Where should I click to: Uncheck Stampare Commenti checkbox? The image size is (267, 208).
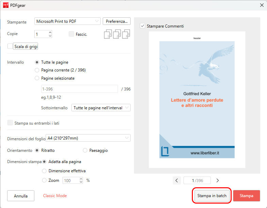click(143, 26)
